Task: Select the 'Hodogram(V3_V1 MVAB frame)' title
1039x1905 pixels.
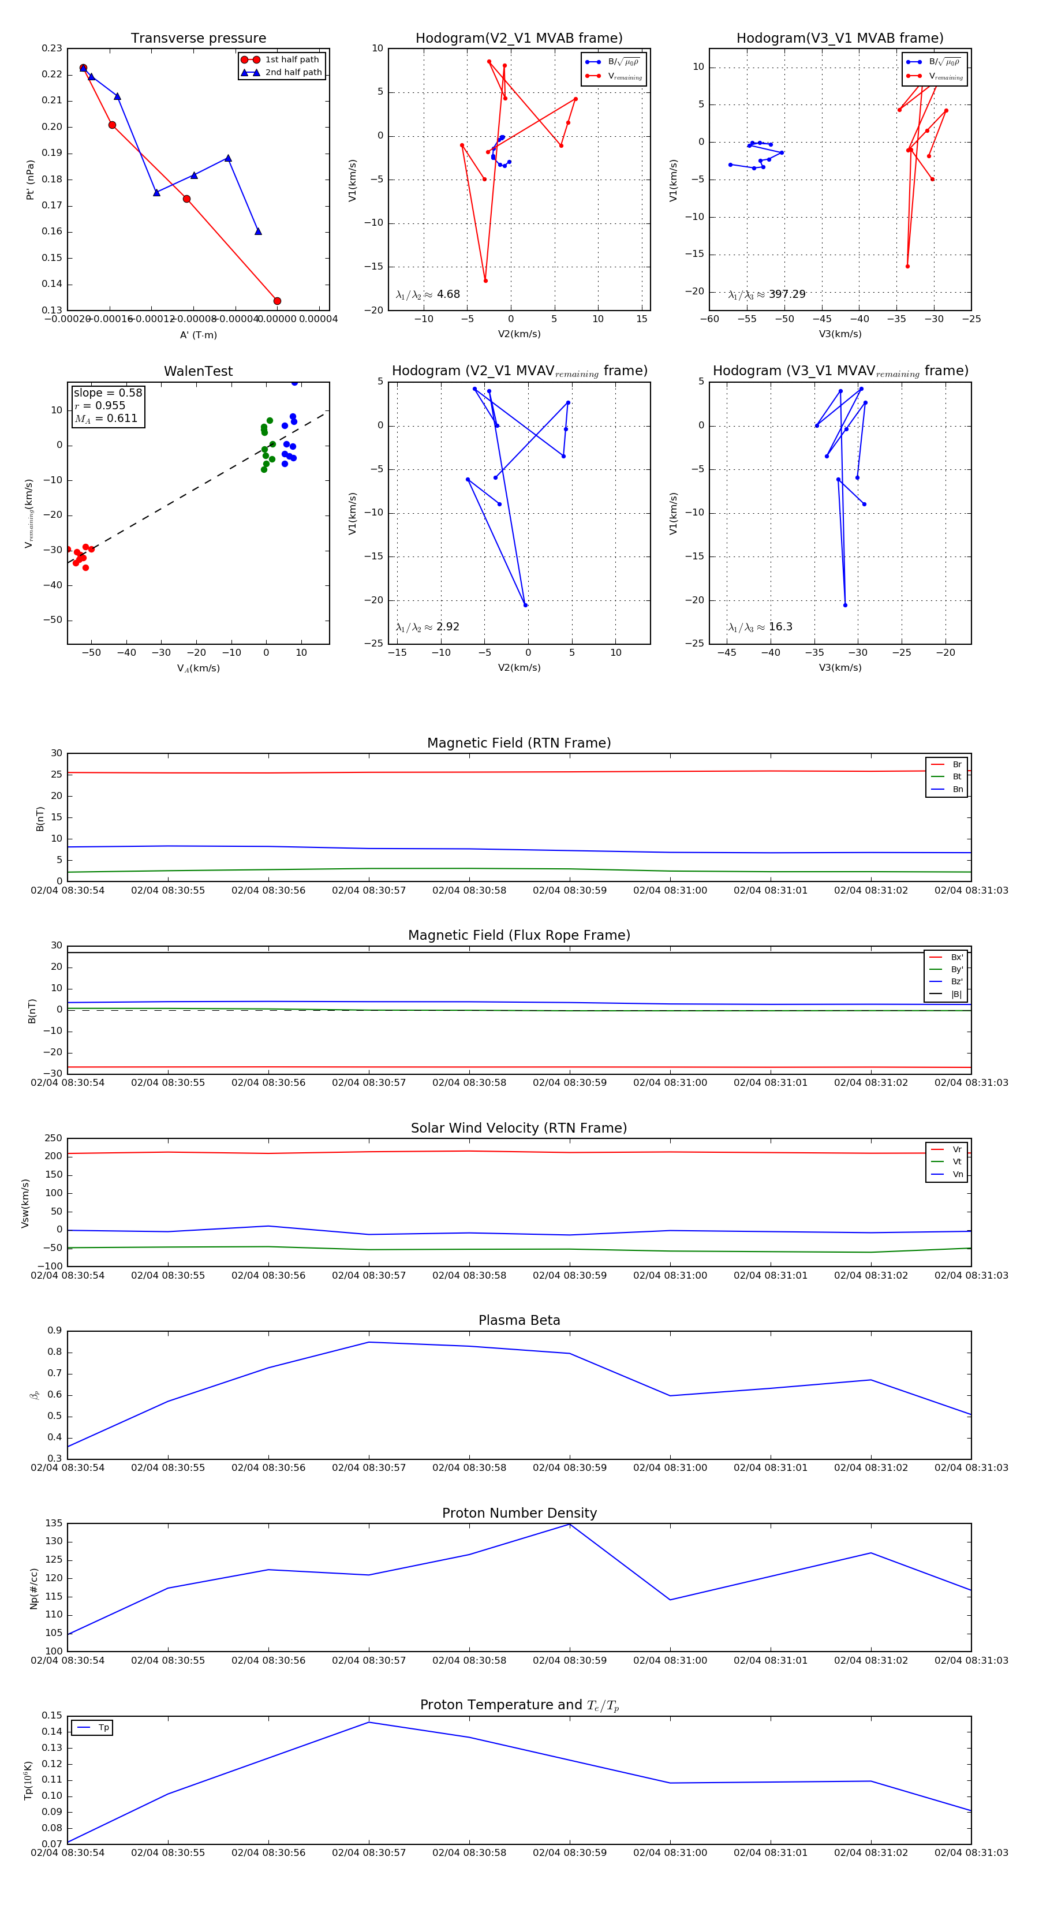Action: [x=840, y=39]
